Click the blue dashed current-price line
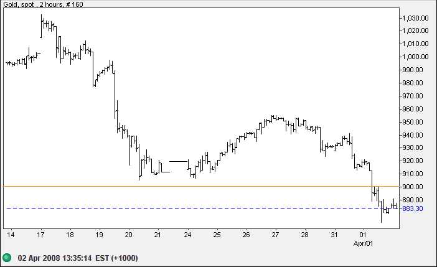 (x=201, y=208)
